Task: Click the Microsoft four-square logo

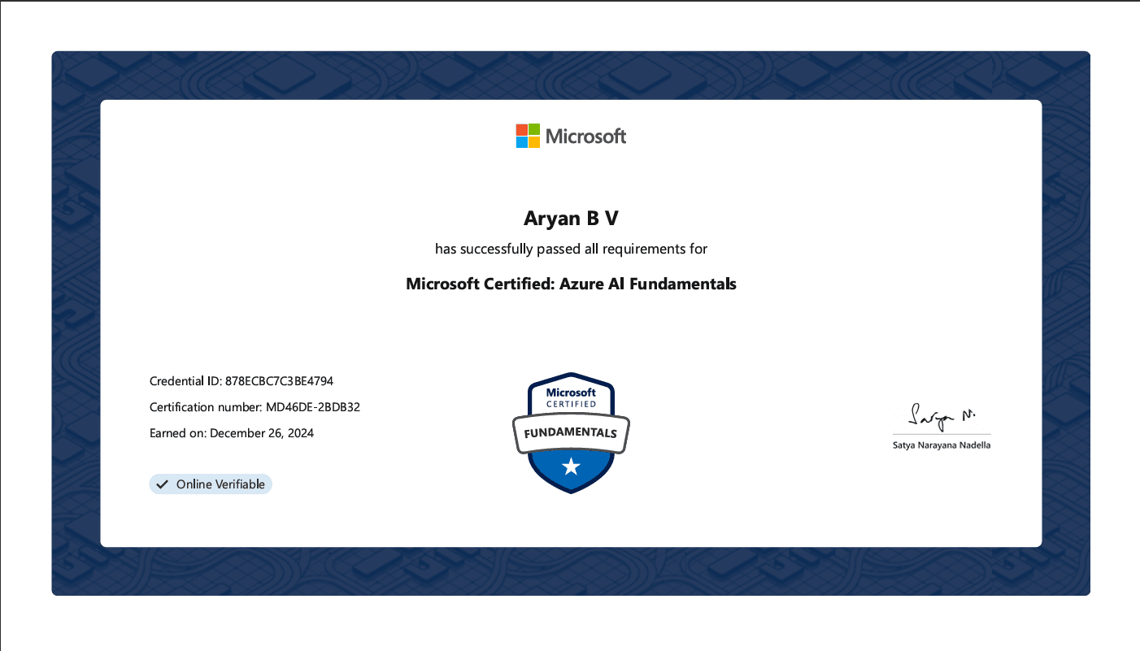Action: tap(528, 136)
